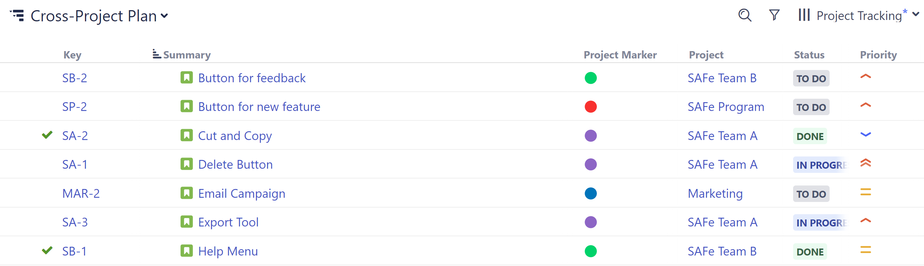Open issue SB-2
Viewport: 924px width, 266px height.
pyautogui.click(x=74, y=78)
